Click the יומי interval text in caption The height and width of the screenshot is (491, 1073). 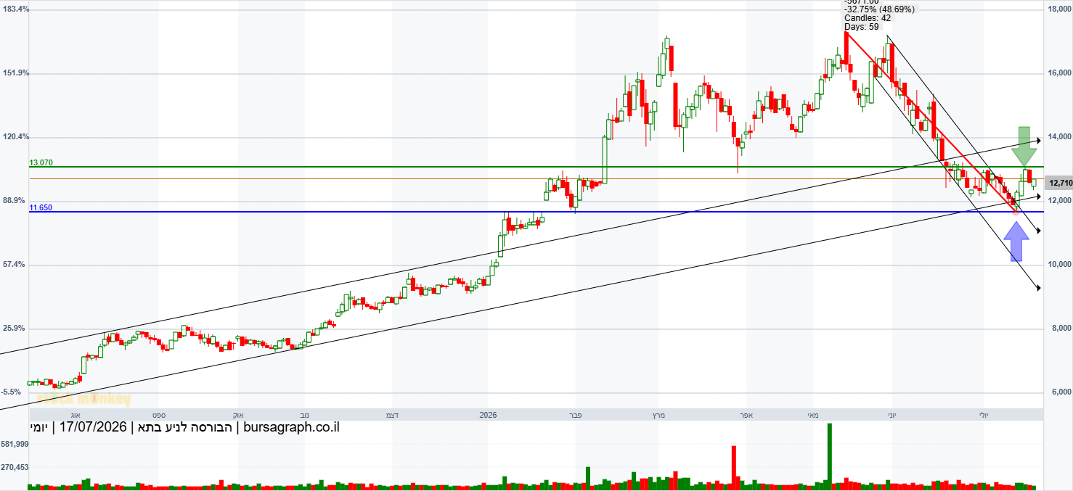click(x=39, y=427)
